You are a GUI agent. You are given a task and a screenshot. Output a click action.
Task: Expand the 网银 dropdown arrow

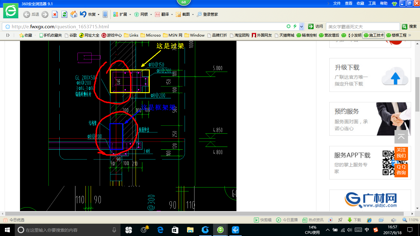[151, 14]
